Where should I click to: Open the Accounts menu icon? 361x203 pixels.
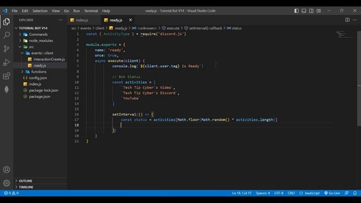click(6, 170)
